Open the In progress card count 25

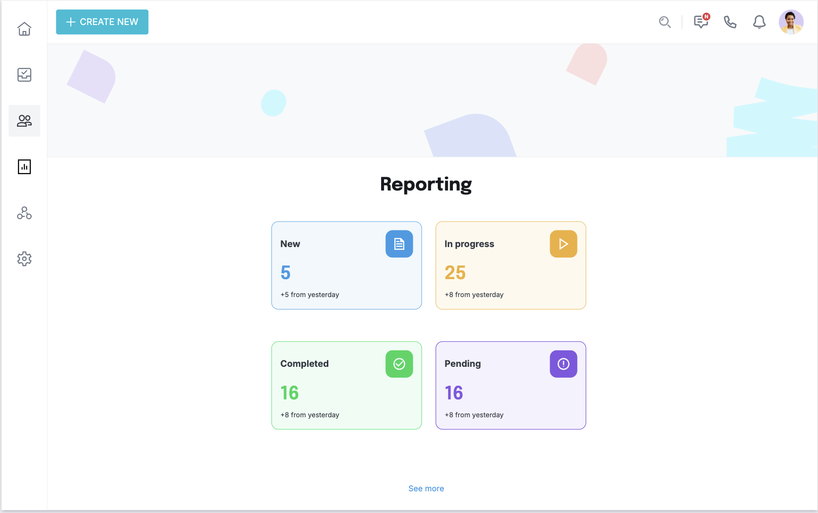pos(455,273)
